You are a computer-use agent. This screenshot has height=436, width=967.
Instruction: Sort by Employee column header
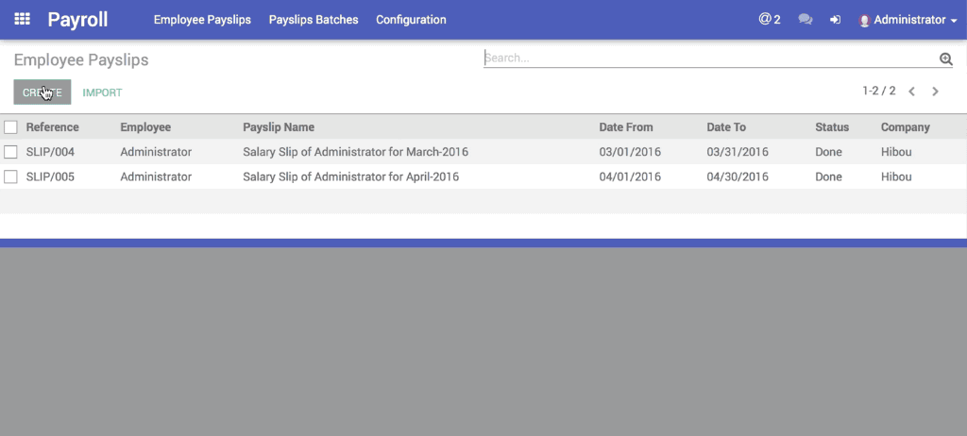[145, 127]
